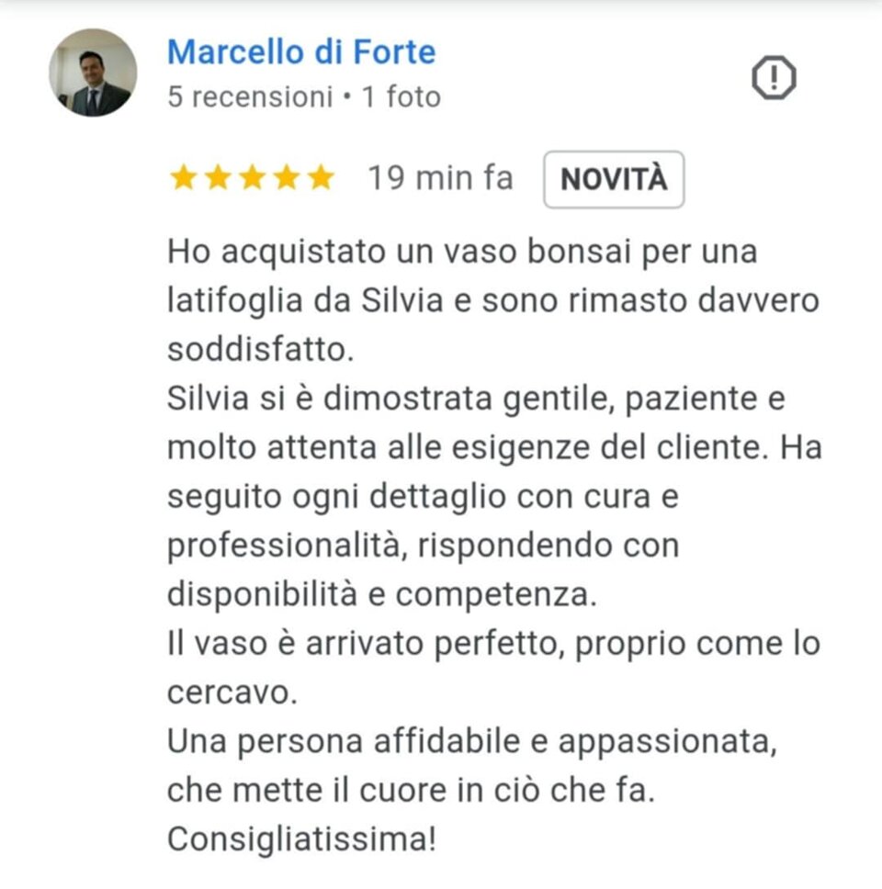View the reviewer's 5 recensioni
The image size is (882, 889).
point(250,97)
